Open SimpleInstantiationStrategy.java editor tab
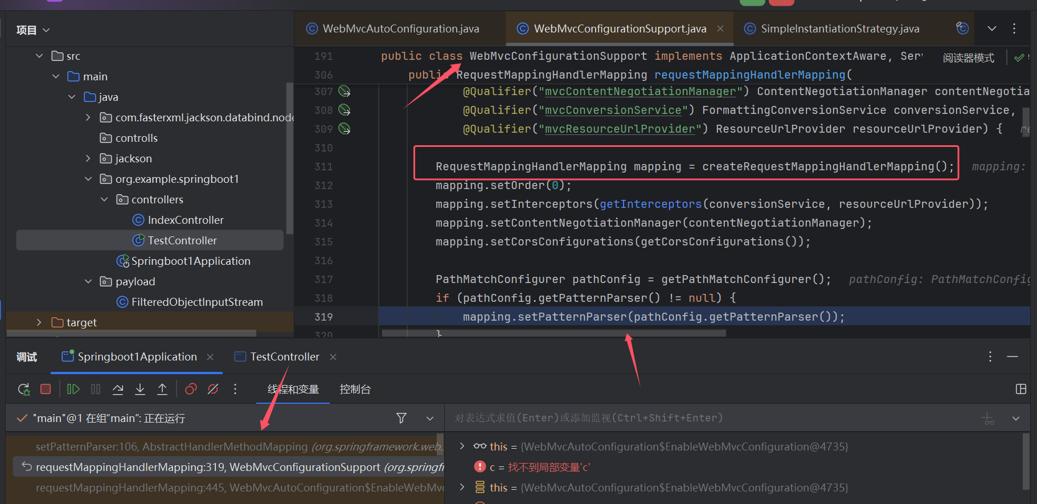The width and height of the screenshot is (1037, 504). pyautogui.click(x=839, y=28)
